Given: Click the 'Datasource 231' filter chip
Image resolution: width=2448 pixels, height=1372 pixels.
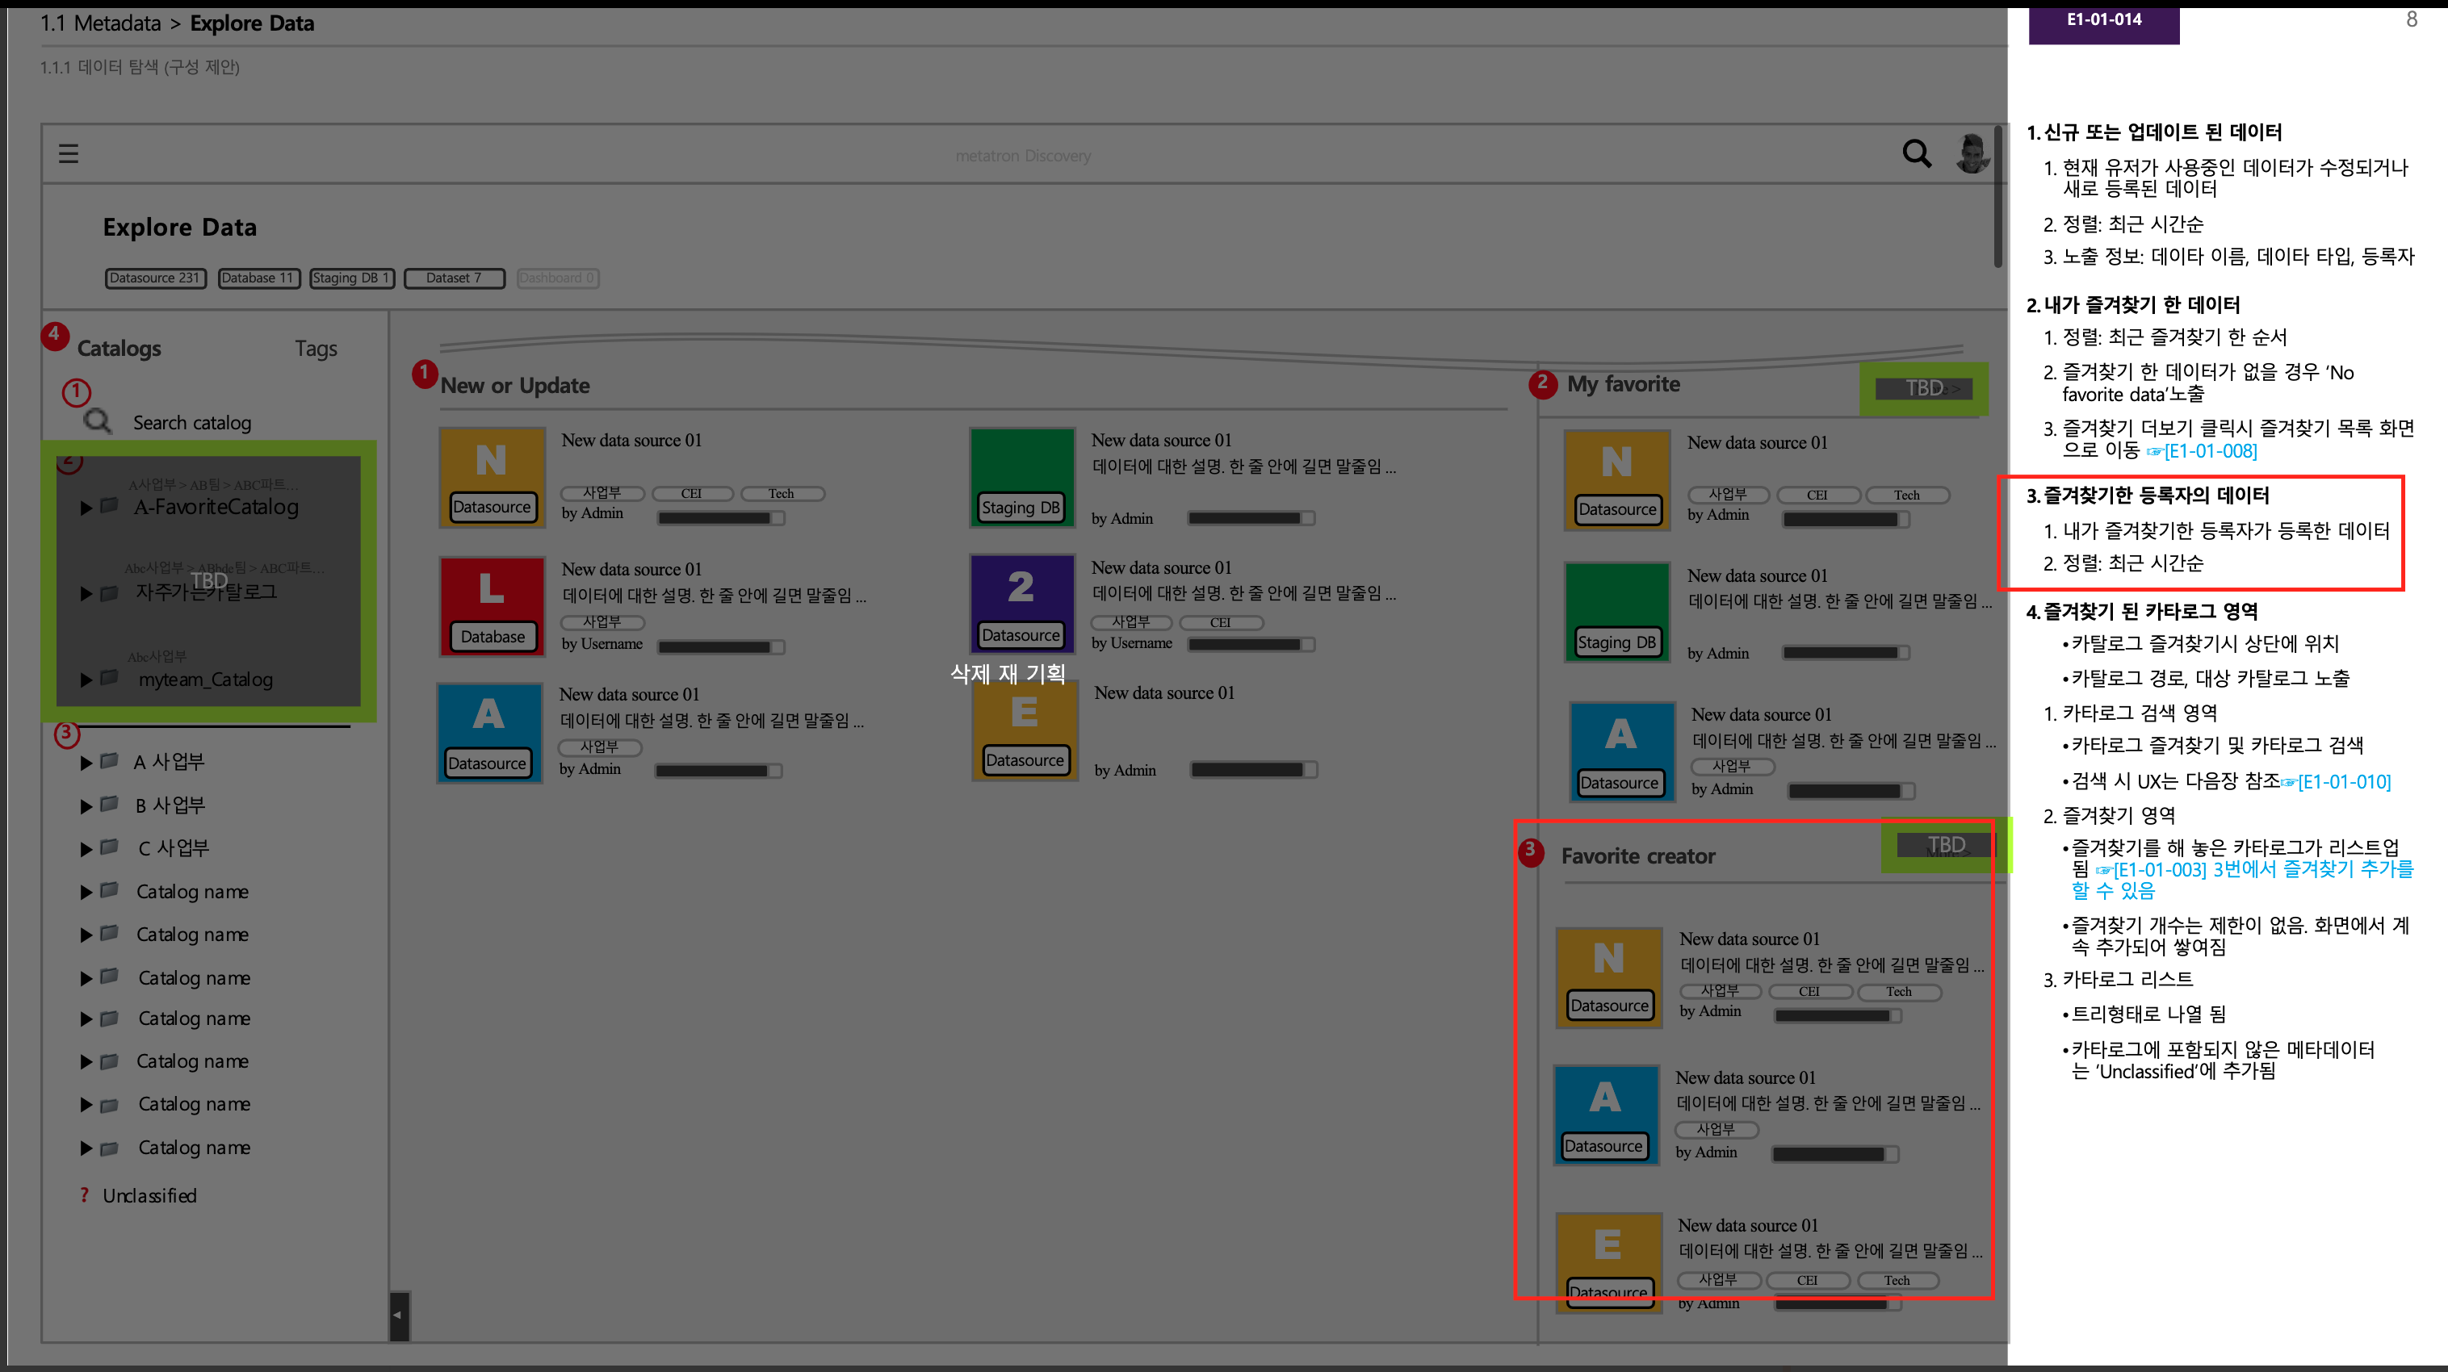Looking at the screenshot, I should point(155,278).
